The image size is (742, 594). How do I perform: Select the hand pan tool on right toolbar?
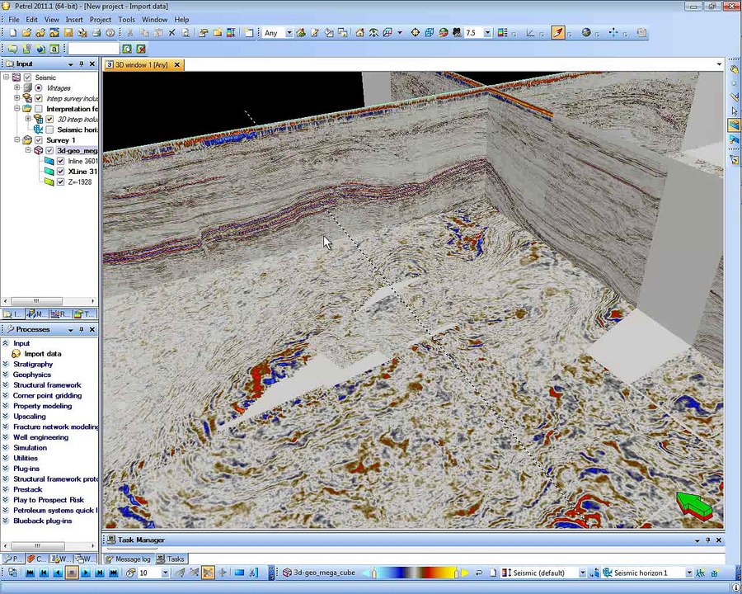[x=734, y=69]
